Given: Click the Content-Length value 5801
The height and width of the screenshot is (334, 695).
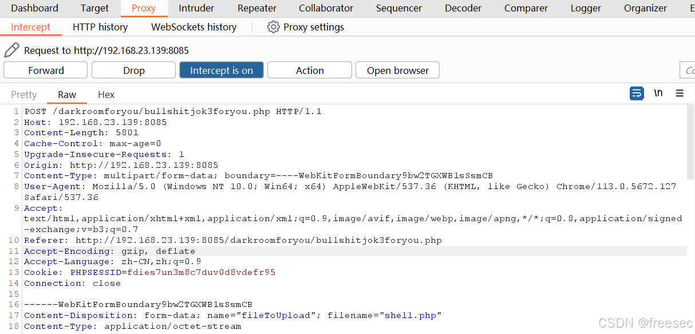Looking at the screenshot, I should click(127, 133).
